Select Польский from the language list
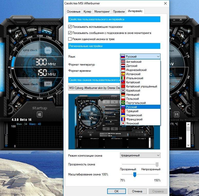This screenshot has width=199, height=196. click(x=140, y=99)
